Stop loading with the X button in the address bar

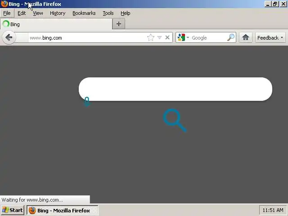(167, 38)
